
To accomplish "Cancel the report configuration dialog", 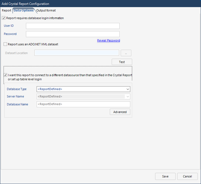I will 187,176.
